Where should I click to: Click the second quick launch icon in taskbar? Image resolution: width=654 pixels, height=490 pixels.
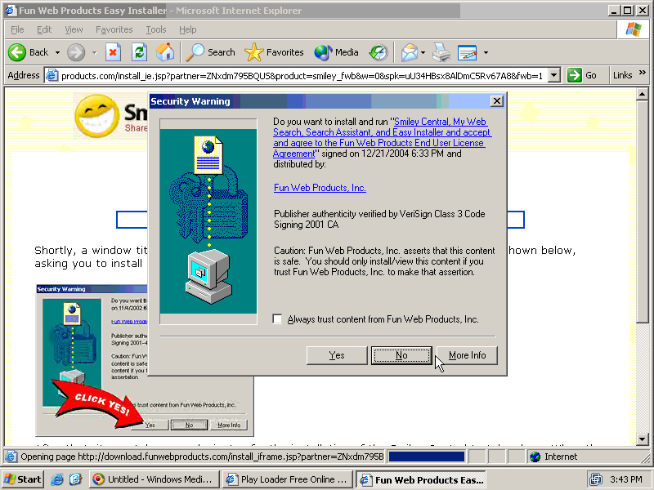click(75, 479)
